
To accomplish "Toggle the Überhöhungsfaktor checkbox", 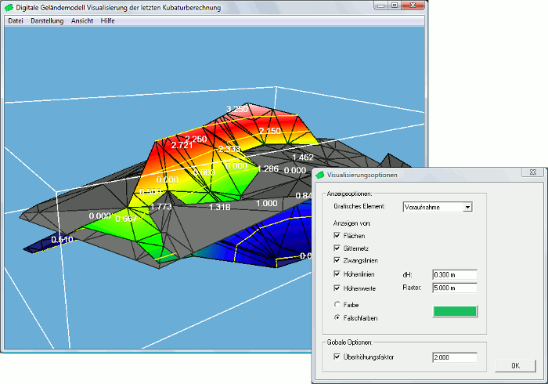I will [337, 357].
